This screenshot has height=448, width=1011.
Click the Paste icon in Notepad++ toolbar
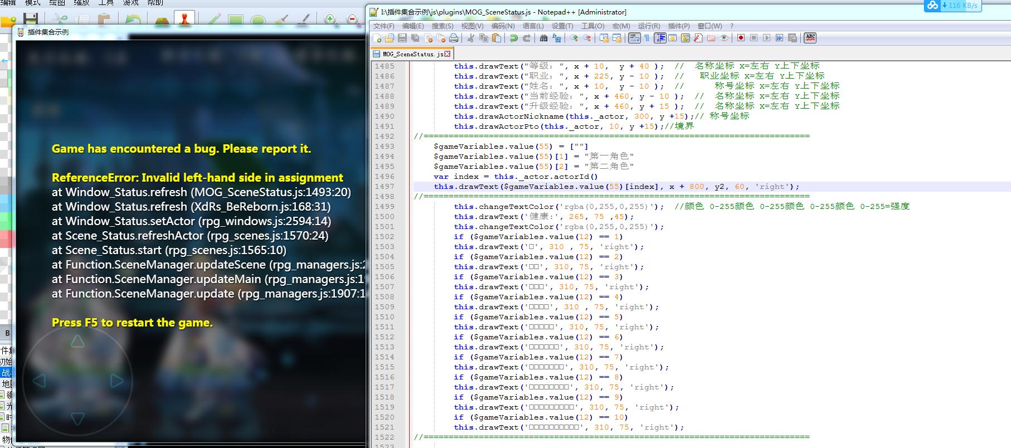point(497,38)
